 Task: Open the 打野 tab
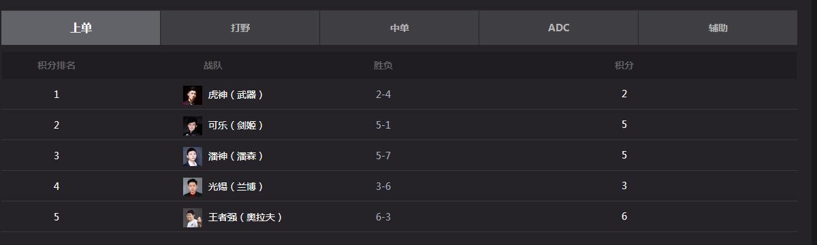click(240, 28)
